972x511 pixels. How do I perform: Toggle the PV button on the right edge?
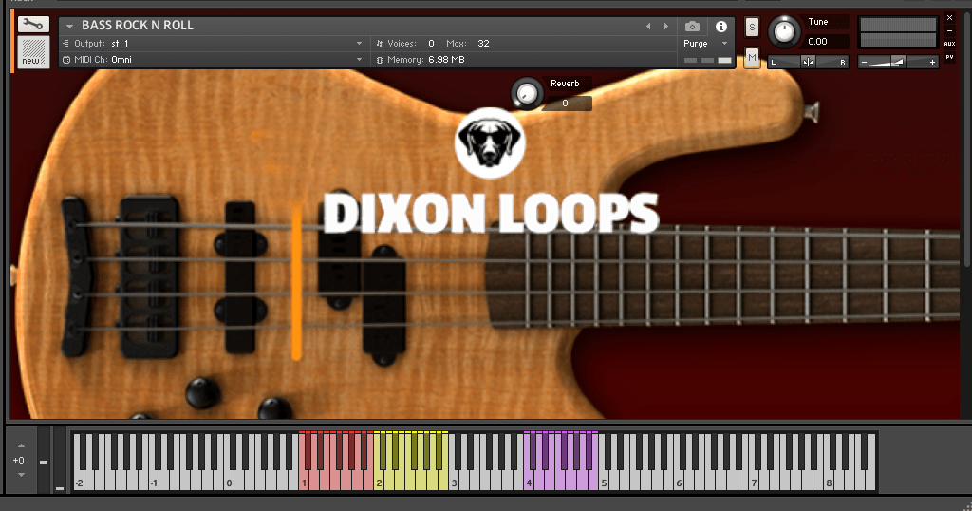(949, 58)
